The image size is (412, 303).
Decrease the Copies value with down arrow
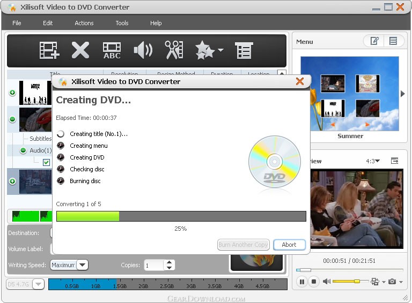[x=169, y=268]
